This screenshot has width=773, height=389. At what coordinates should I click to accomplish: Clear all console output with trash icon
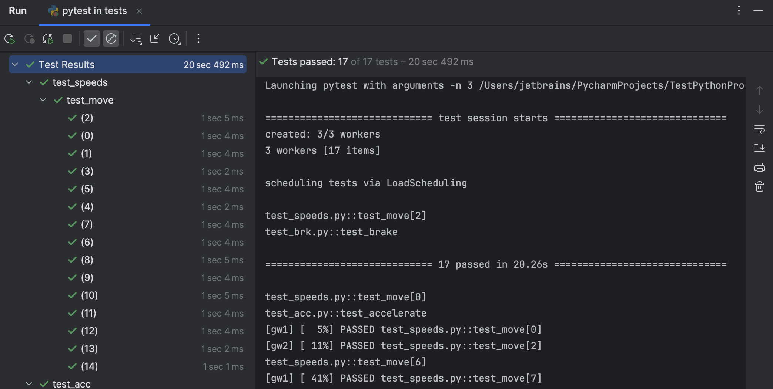tap(759, 186)
